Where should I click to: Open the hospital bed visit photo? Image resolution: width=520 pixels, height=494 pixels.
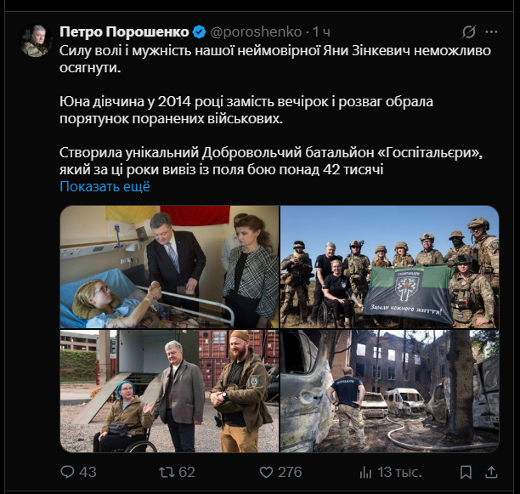(x=169, y=267)
